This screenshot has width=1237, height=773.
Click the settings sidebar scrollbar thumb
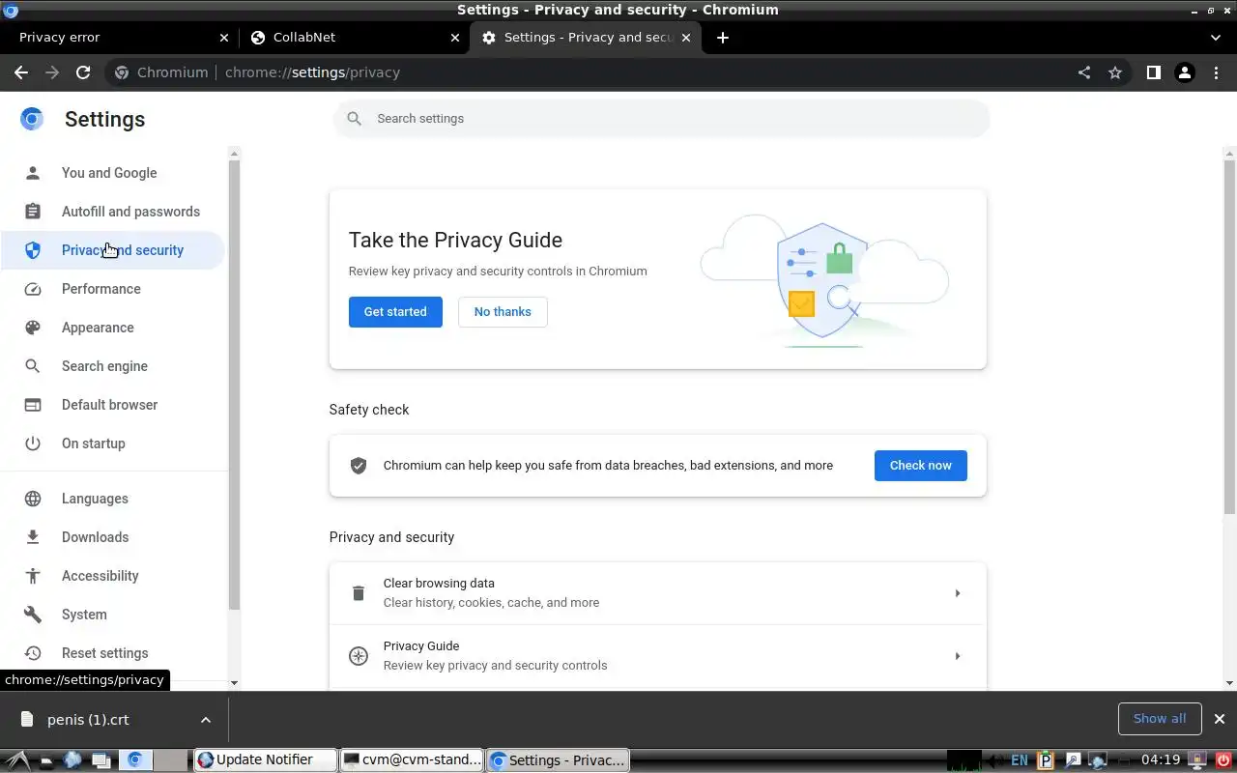[234, 385]
